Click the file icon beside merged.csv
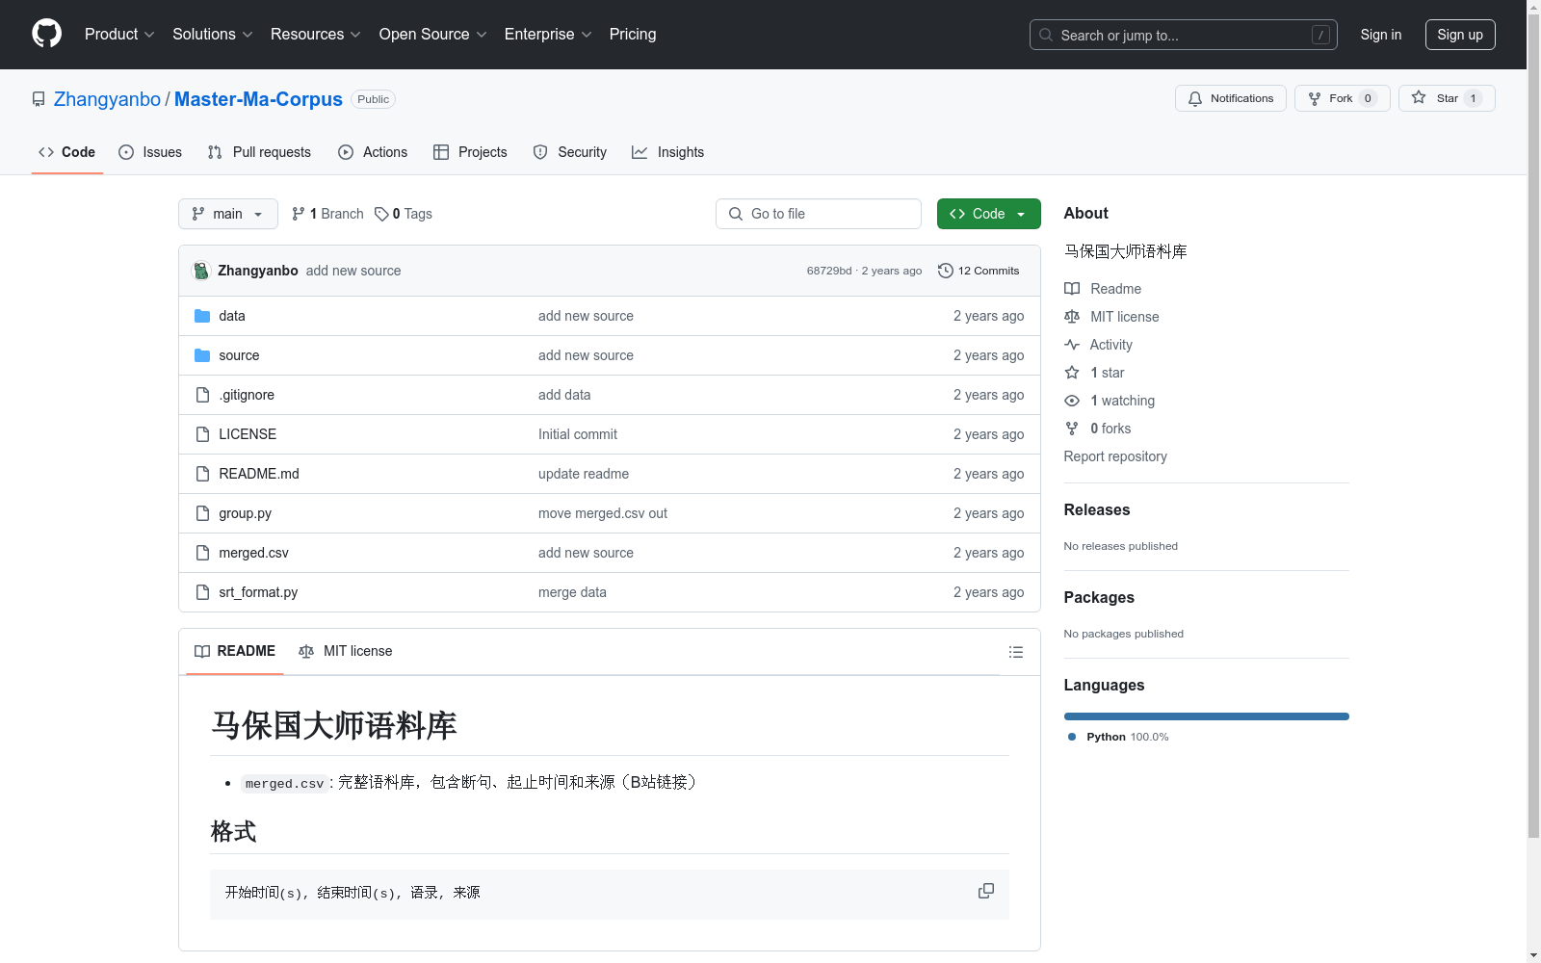 coord(202,553)
